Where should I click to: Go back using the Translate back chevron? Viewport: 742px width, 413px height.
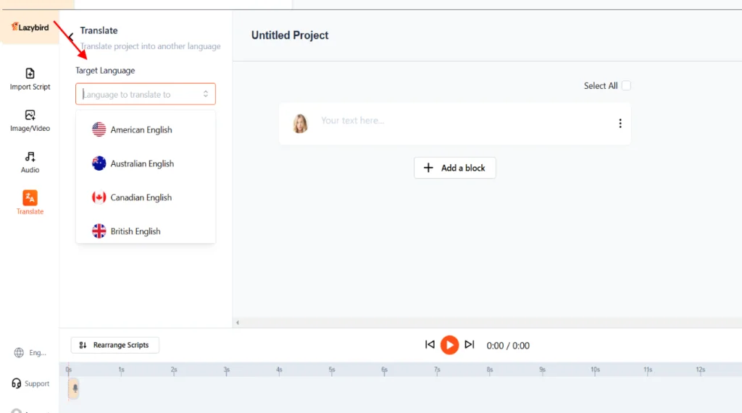tap(70, 36)
